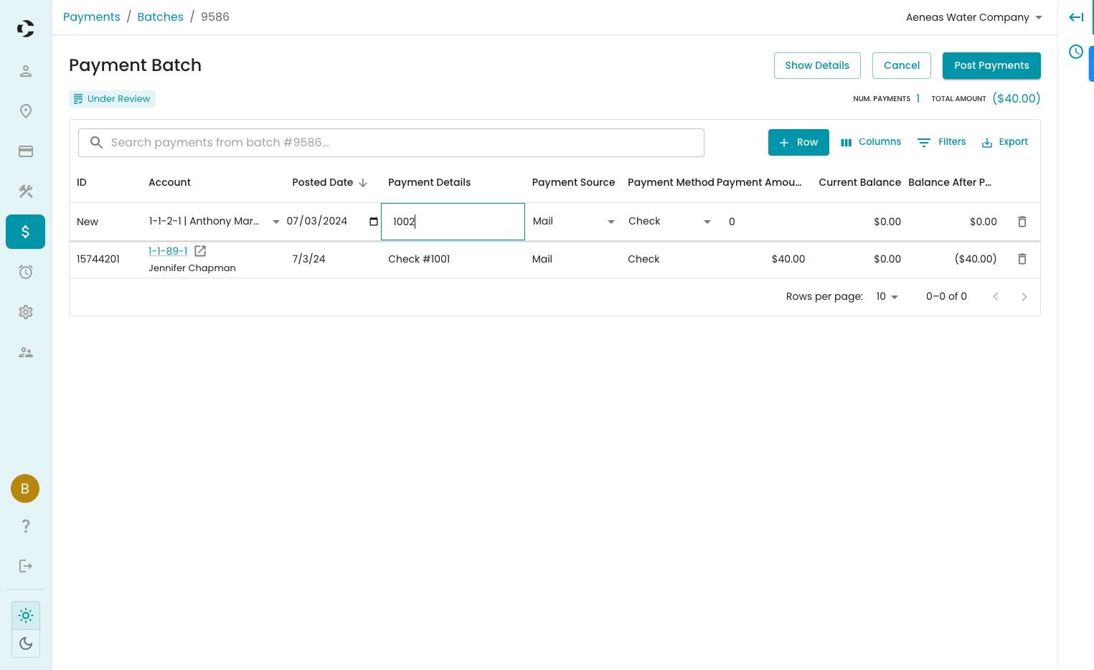Open the customers person icon in sidebar
Image resolution: width=1094 pixels, height=670 pixels.
coord(26,71)
